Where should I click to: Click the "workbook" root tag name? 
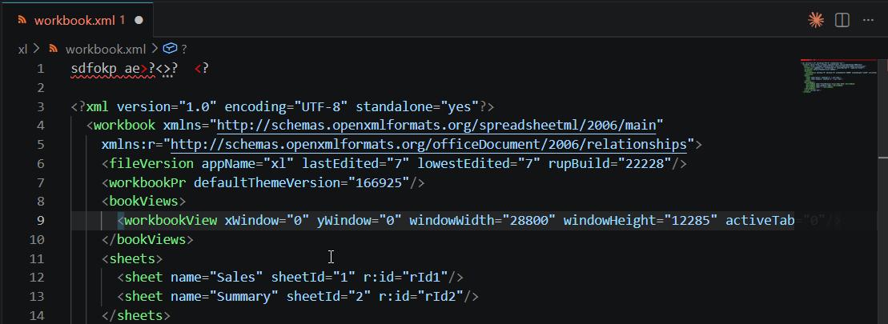click(x=125, y=125)
